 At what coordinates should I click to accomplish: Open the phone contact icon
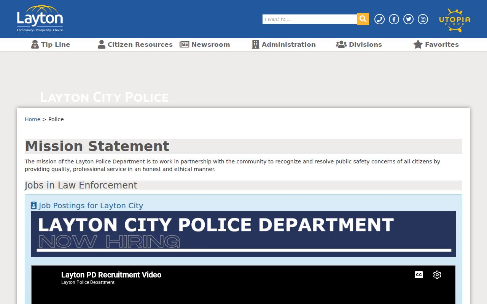click(x=379, y=19)
